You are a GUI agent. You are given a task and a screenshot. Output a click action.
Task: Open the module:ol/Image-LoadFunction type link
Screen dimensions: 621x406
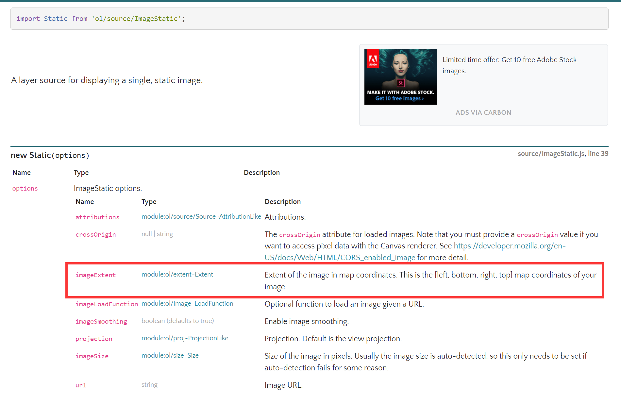(x=187, y=303)
